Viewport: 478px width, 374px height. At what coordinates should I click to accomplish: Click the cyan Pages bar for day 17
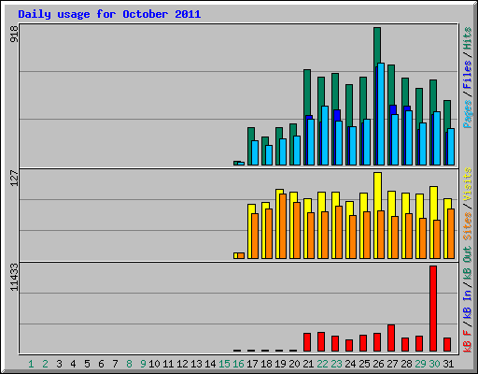pos(255,152)
